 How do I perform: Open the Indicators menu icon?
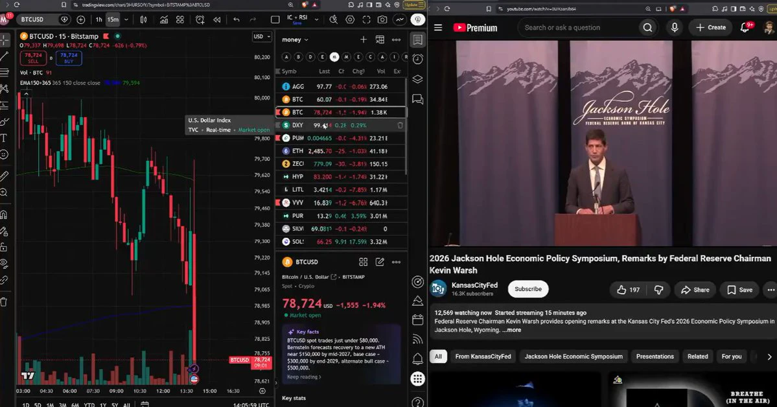coord(163,19)
